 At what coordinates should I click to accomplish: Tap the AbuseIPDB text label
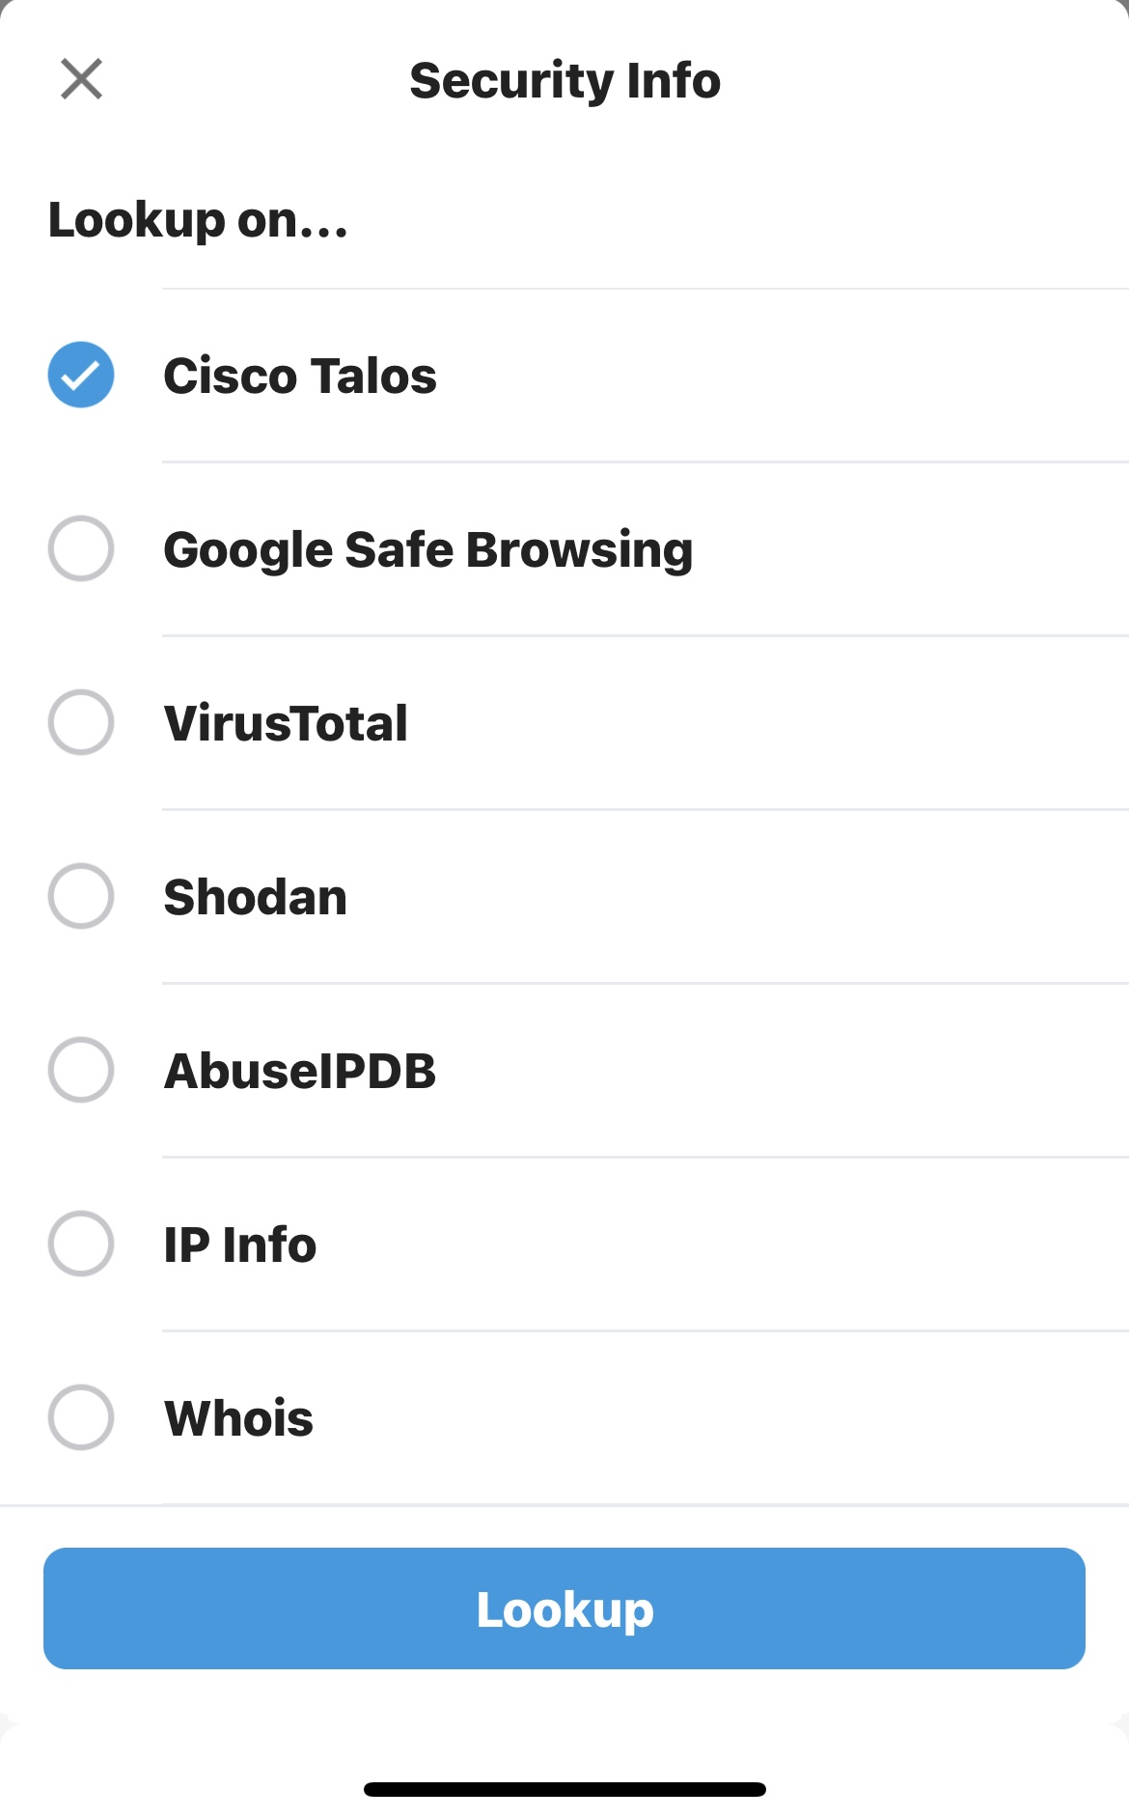tap(300, 1071)
